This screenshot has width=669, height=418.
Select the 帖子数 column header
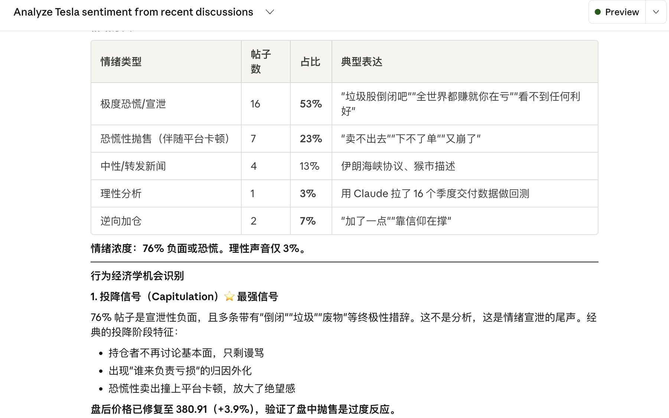tap(261, 62)
